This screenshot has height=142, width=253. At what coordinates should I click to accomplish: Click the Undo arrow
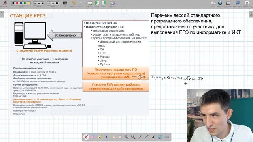[74, 3]
